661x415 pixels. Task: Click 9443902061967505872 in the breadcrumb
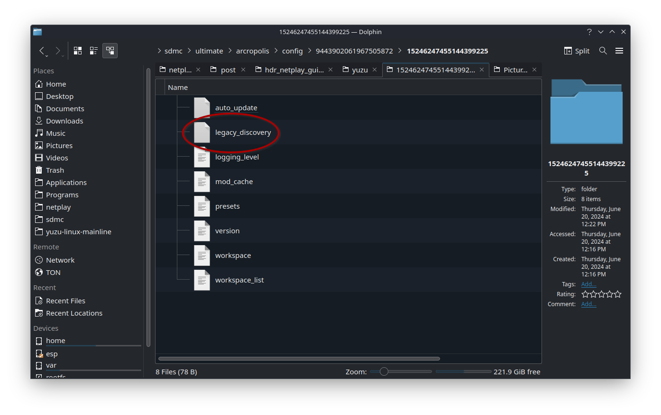[x=354, y=51]
